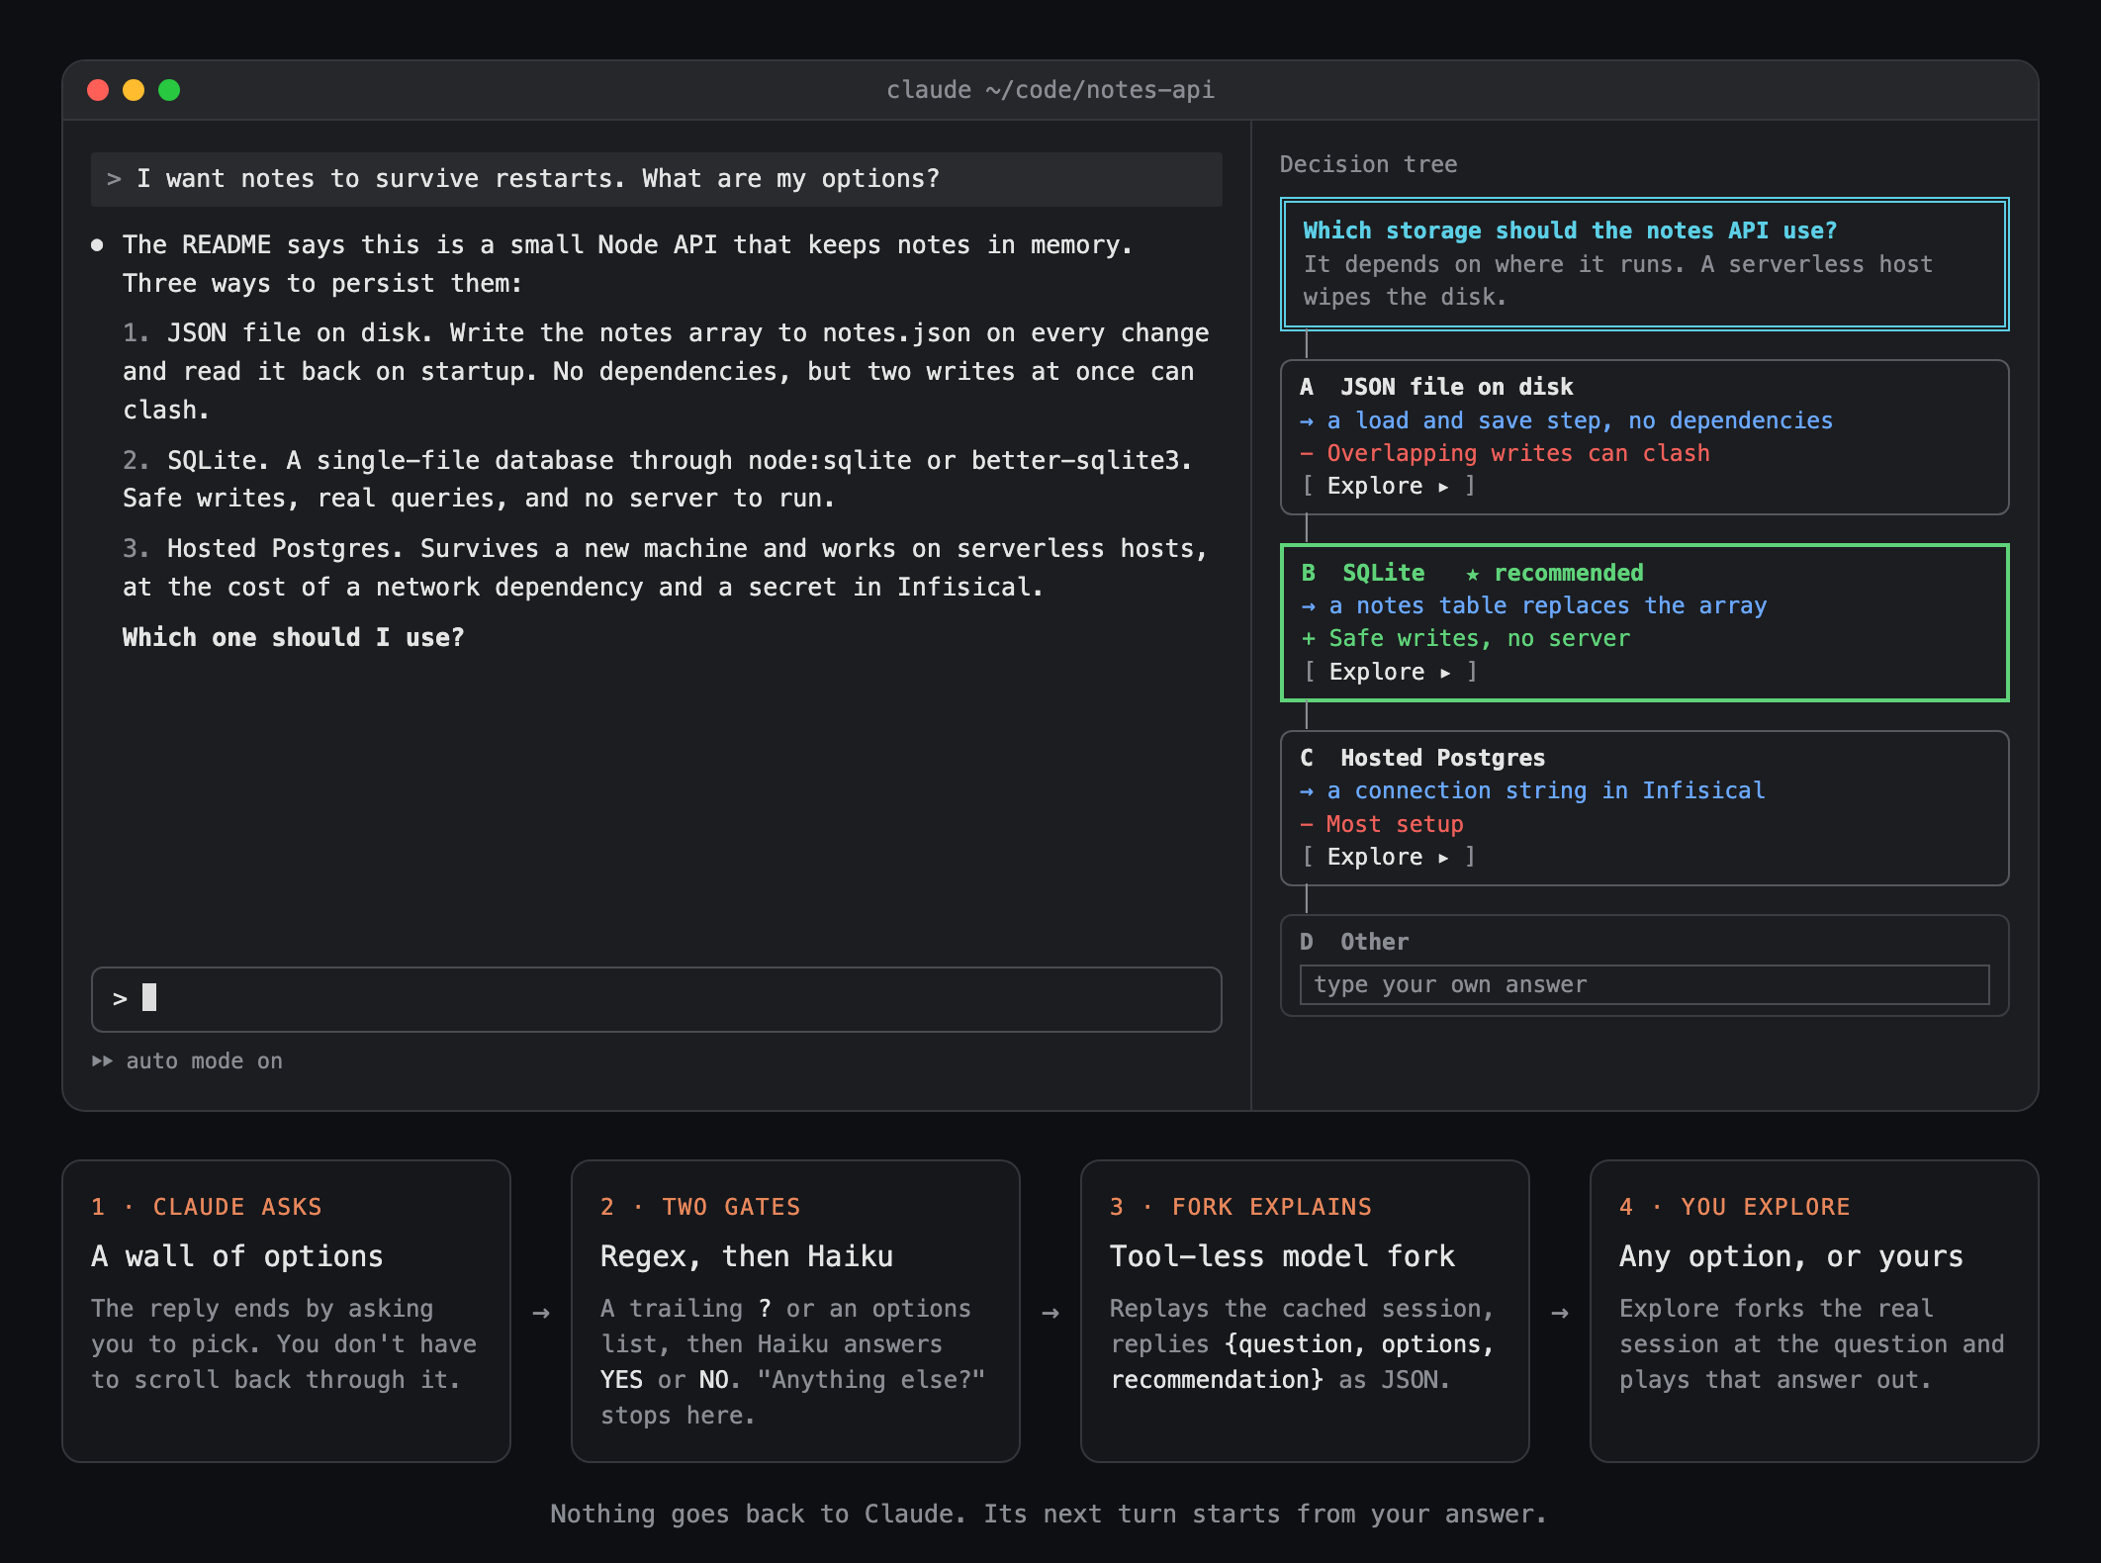Click the heading 'Tool-less model fork'
The image size is (2101, 1563).
1282,1256
